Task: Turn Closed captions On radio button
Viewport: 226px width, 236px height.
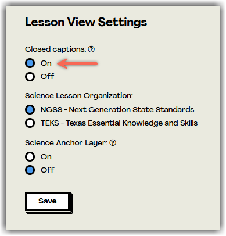Action: 30,63
